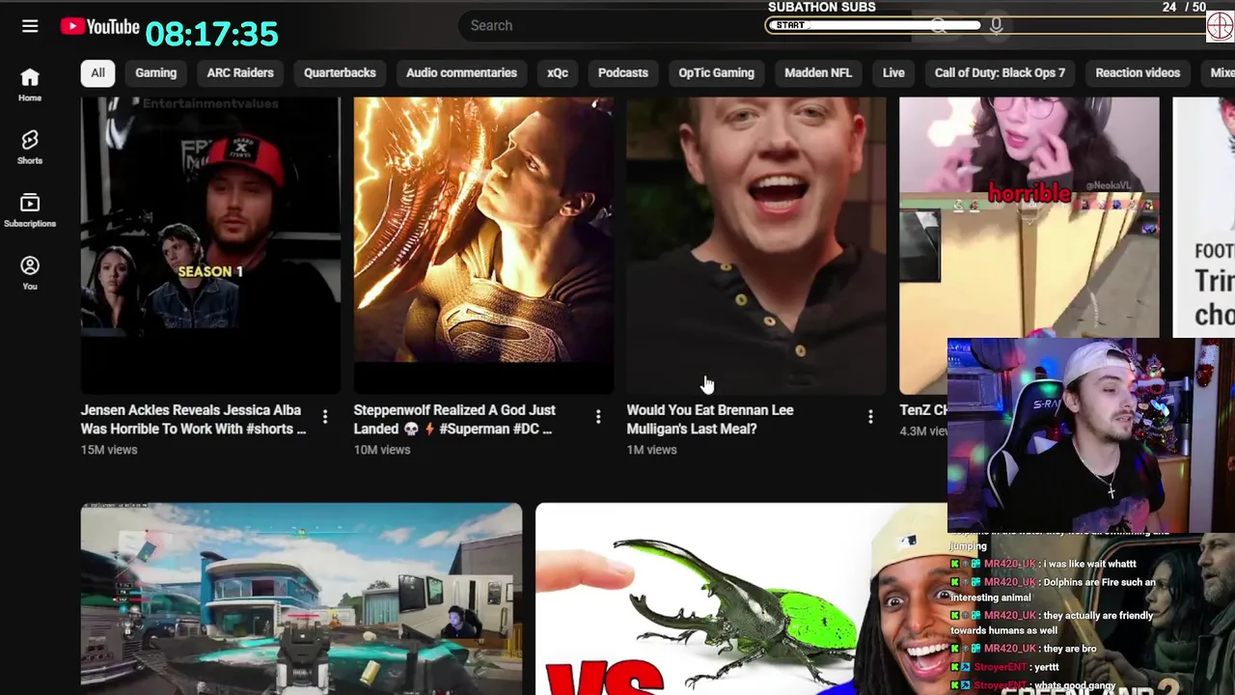Select the Podcasts filter chip

tap(622, 72)
